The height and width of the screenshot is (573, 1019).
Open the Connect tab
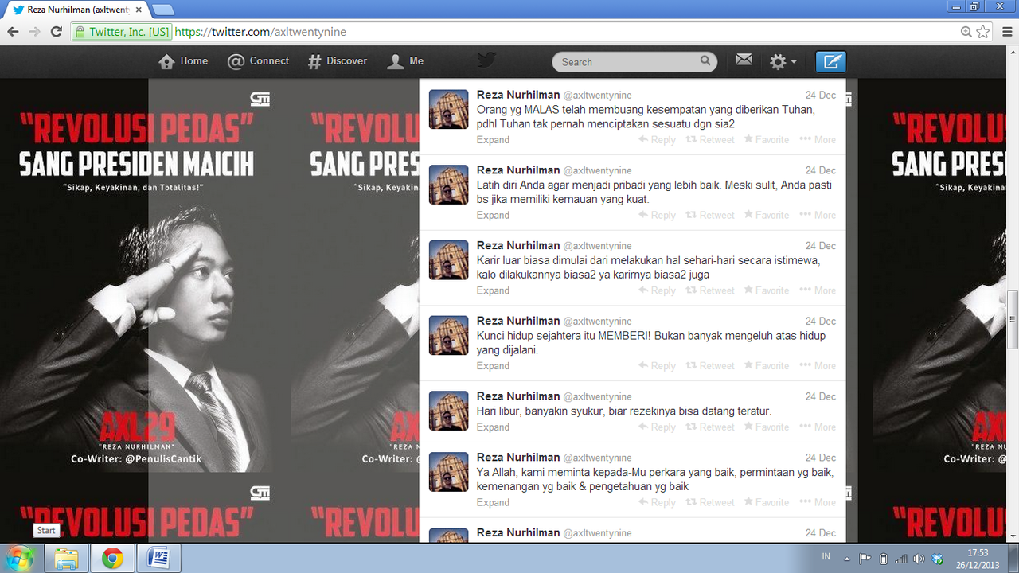point(258,61)
